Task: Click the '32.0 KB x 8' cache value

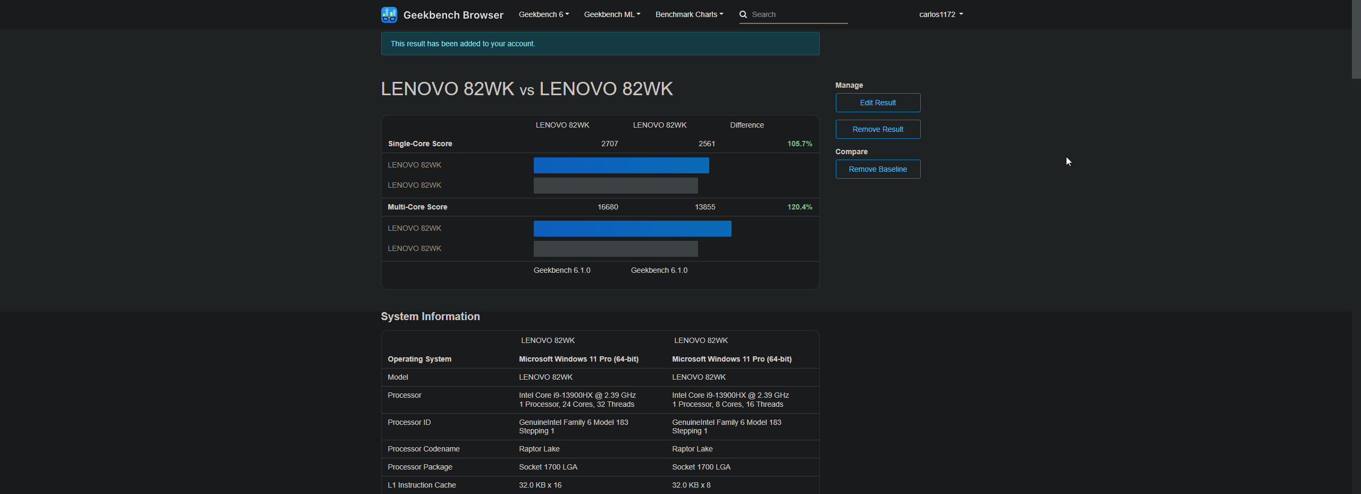Action: [x=691, y=485]
